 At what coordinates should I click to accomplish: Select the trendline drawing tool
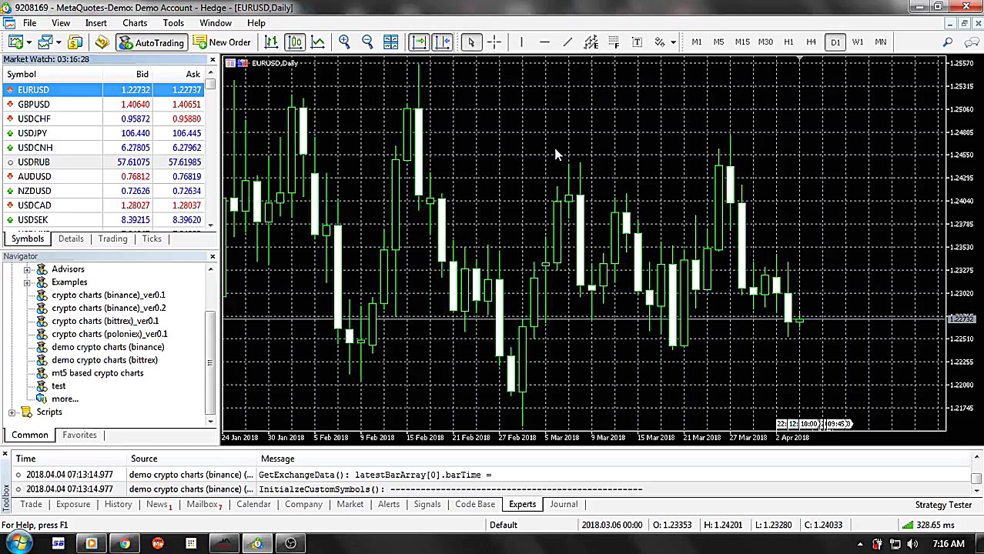(567, 42)
